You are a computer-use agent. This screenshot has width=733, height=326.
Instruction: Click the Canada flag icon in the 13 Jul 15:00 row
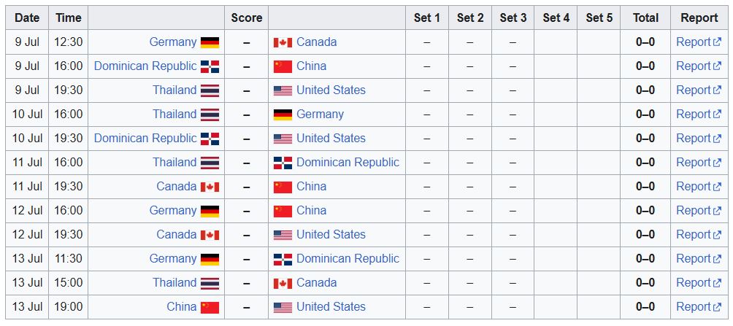[283, 284]
